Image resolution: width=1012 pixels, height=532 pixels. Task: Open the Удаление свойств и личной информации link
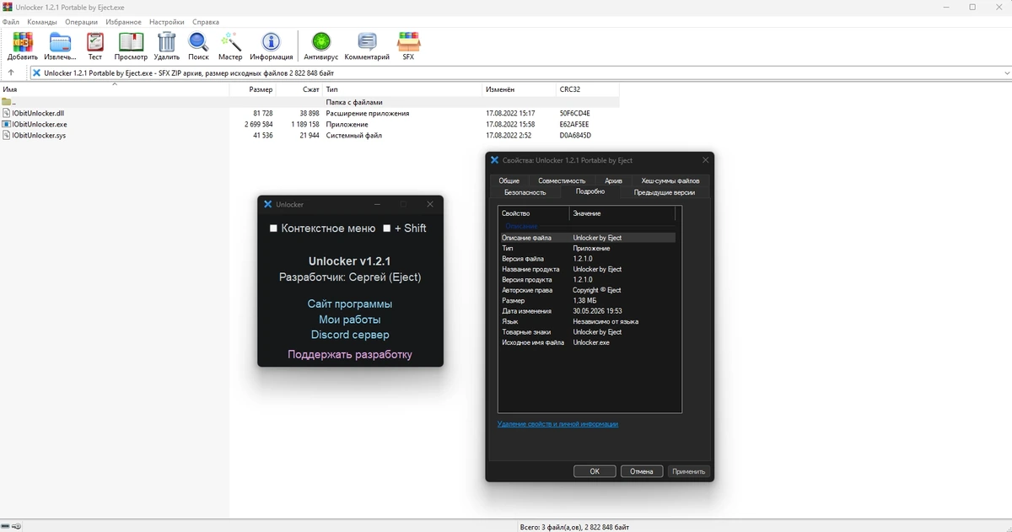[x=557, y=424]
